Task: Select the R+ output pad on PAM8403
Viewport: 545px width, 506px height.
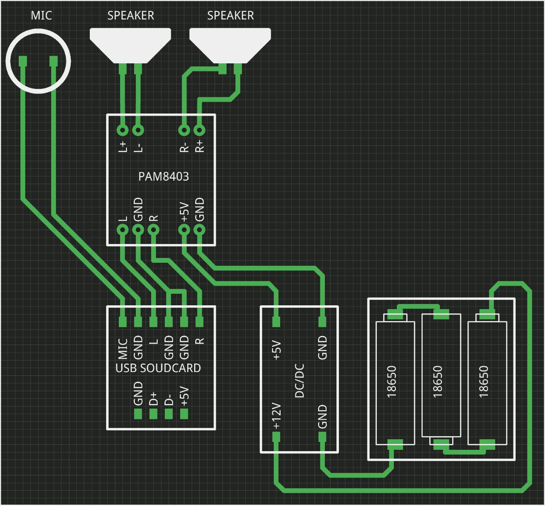Action: click(199, 130)
